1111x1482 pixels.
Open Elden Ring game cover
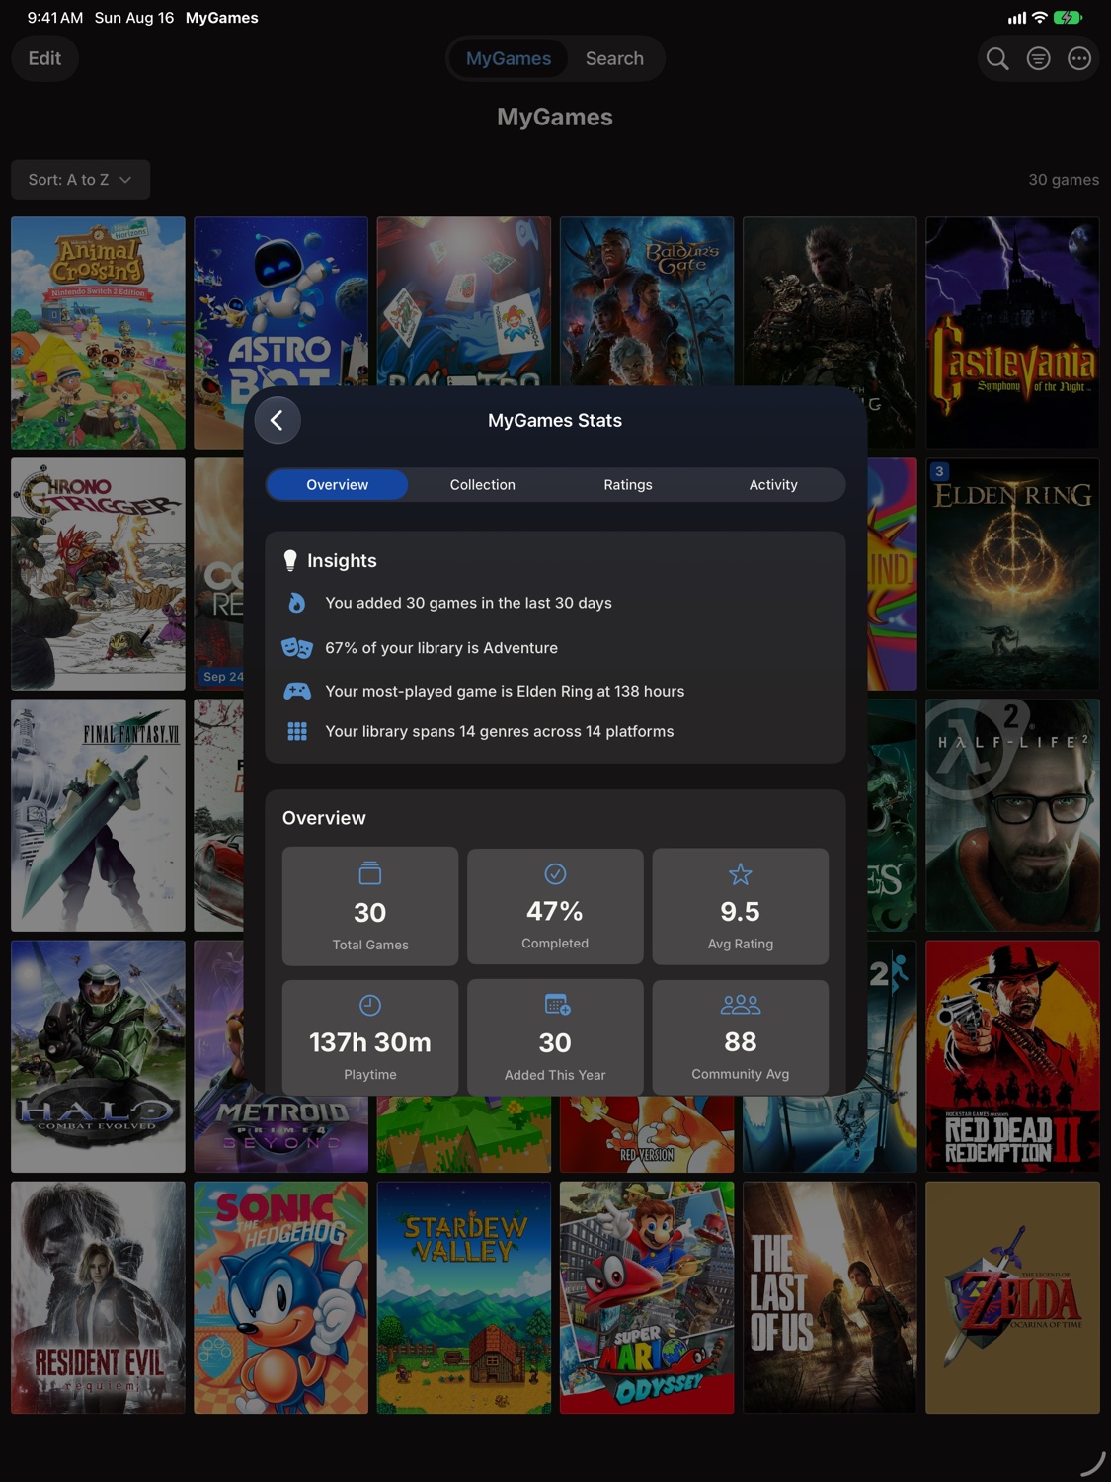point(1012,574)
